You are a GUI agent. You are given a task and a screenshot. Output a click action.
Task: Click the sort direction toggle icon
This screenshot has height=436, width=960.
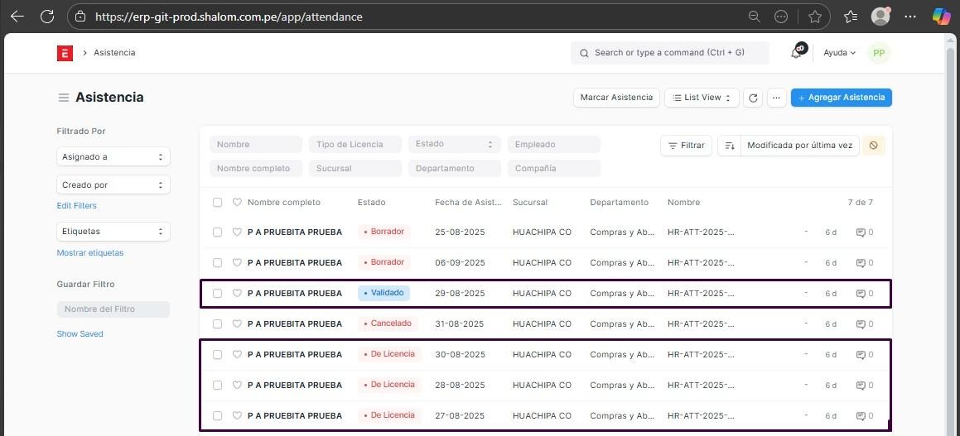tap(729, 146)
